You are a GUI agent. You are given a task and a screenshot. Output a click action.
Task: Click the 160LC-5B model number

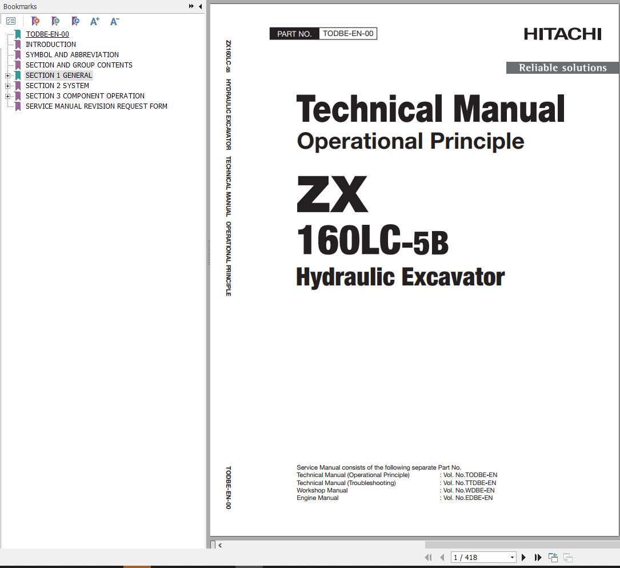click(x=373, y=240)
